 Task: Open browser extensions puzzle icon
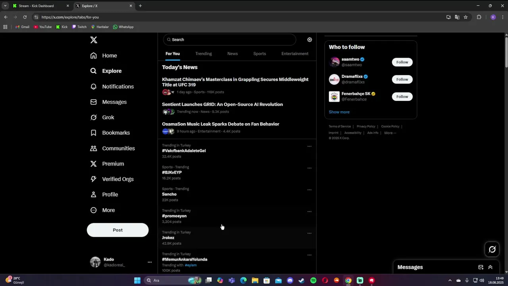[479, 17]
